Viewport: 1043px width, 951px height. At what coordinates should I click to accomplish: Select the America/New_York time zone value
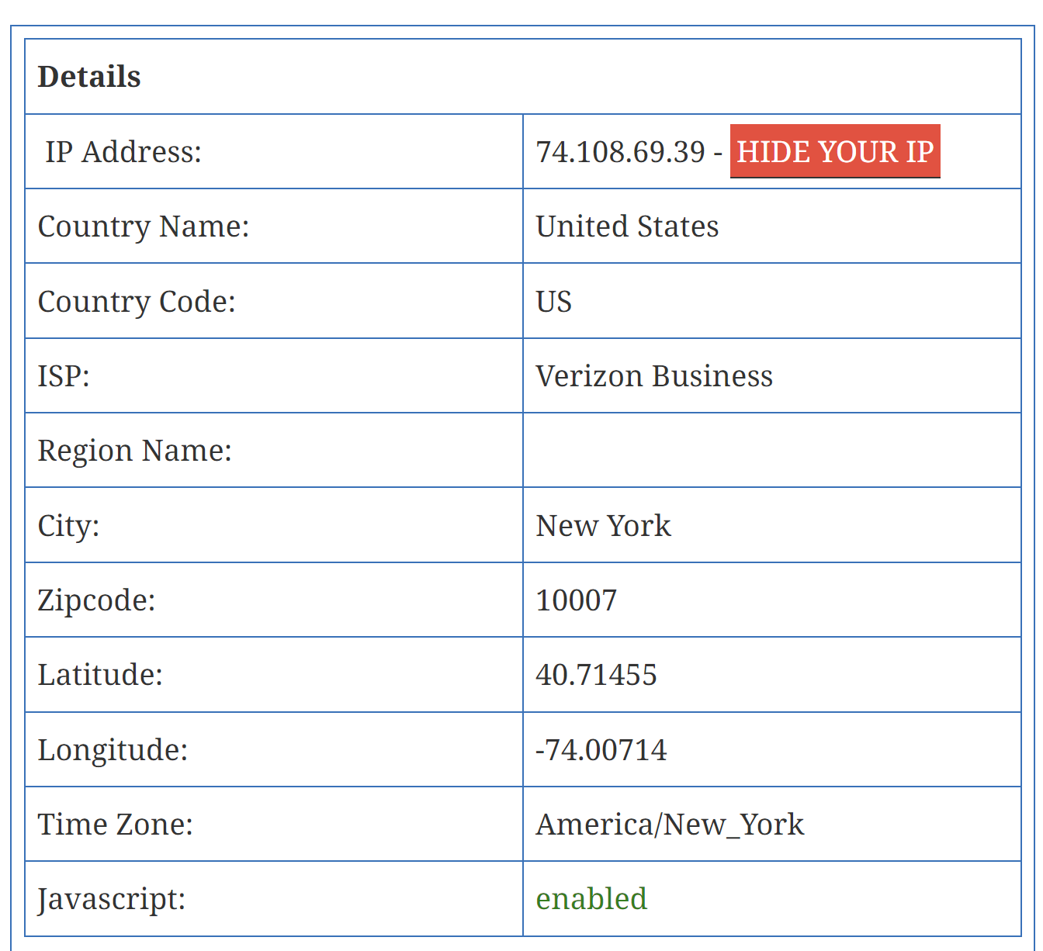[x=670, y=825]
